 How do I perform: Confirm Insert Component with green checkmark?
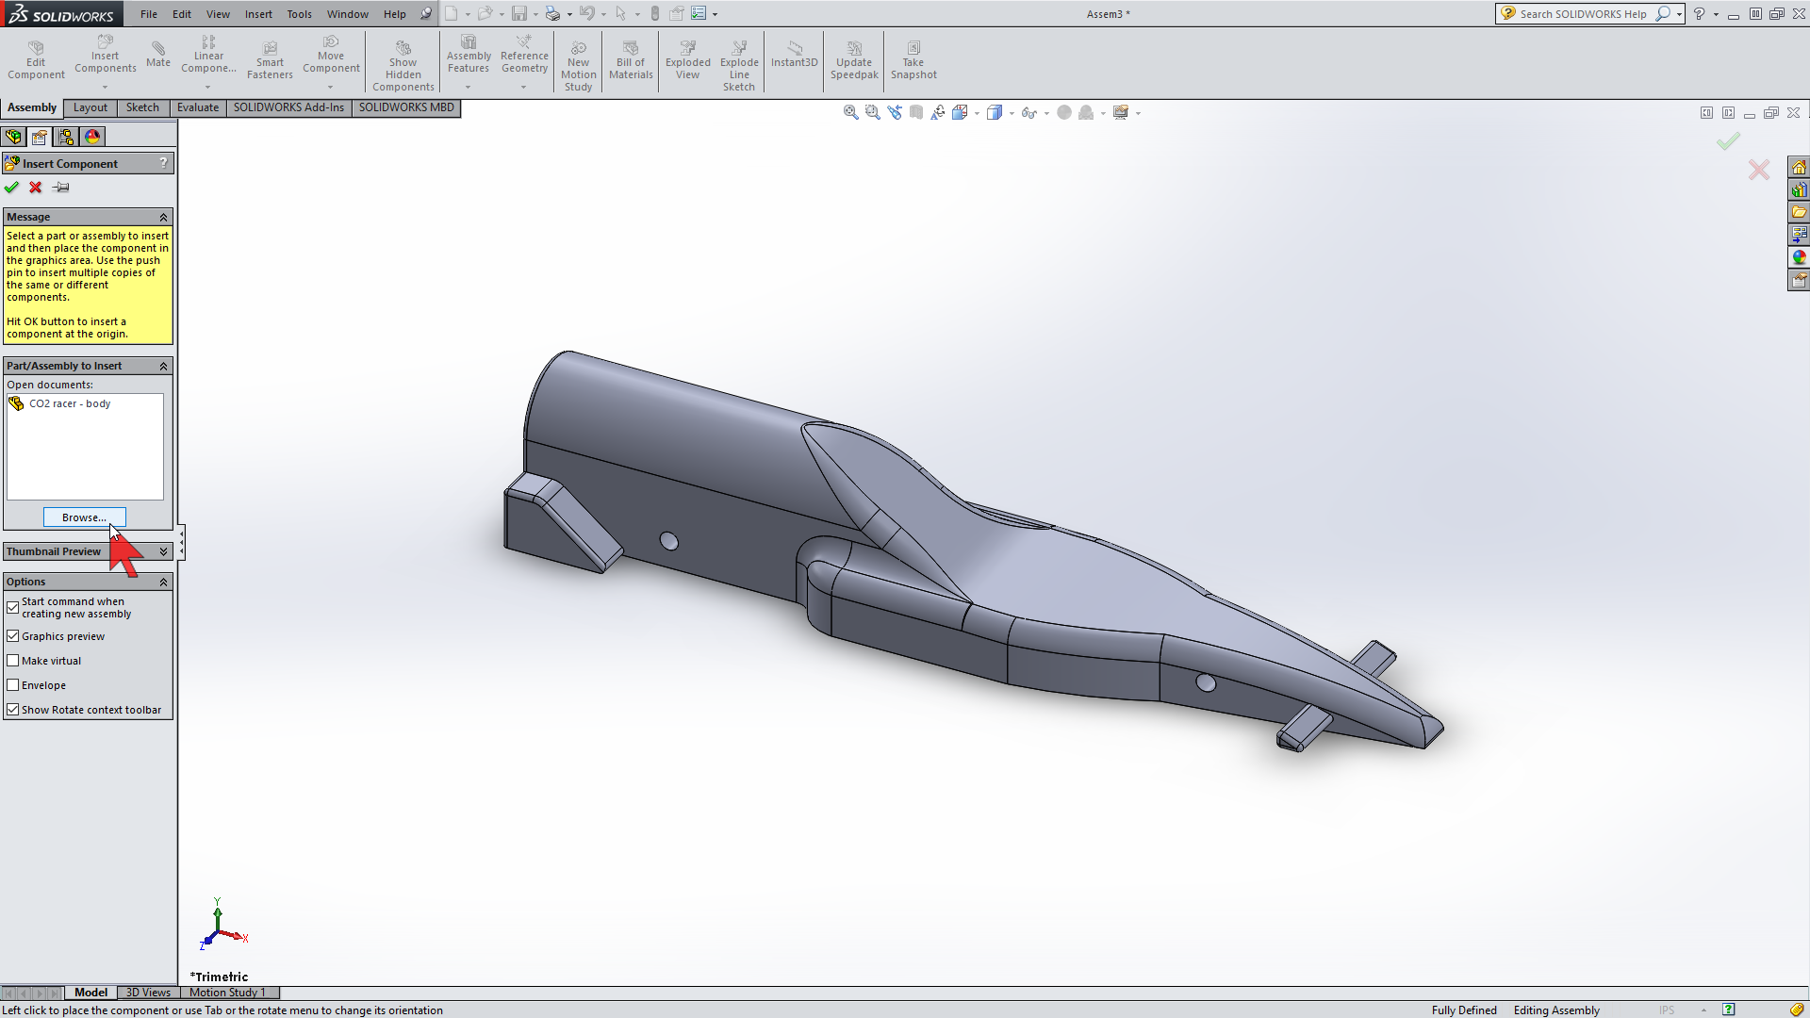click(12, 187)
